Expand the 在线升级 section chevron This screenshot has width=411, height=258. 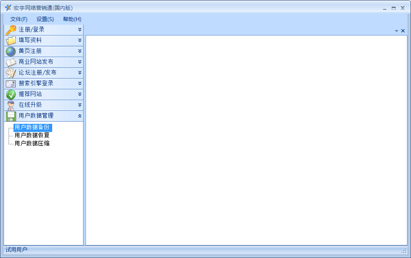pyautogui.click(x=79, y=105)
